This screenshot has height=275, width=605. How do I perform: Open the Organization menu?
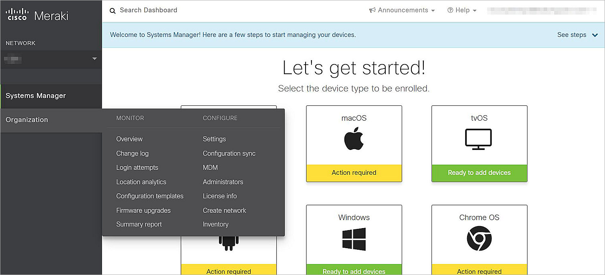pos(26,119)
